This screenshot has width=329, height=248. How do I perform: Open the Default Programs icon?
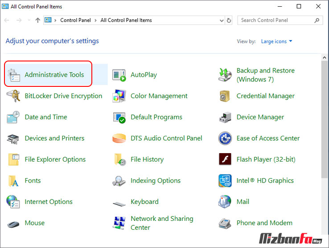click(119, 118)
